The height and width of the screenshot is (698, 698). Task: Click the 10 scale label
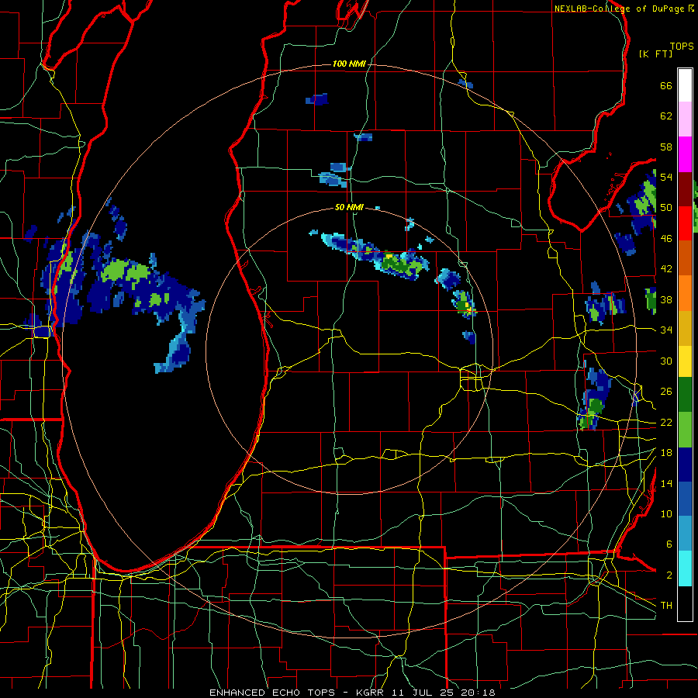click(666, 514)
